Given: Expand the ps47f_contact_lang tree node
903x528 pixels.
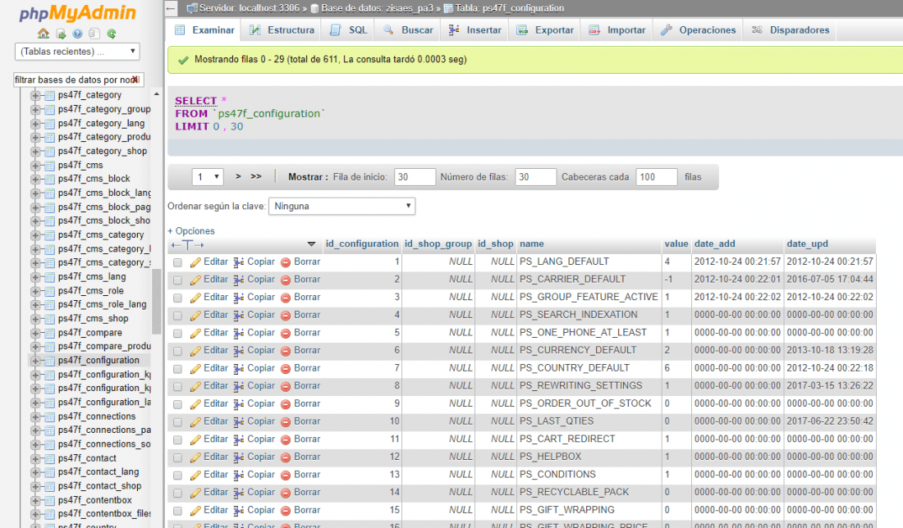Looking at the screenshot, I should (x=35, y=472).
